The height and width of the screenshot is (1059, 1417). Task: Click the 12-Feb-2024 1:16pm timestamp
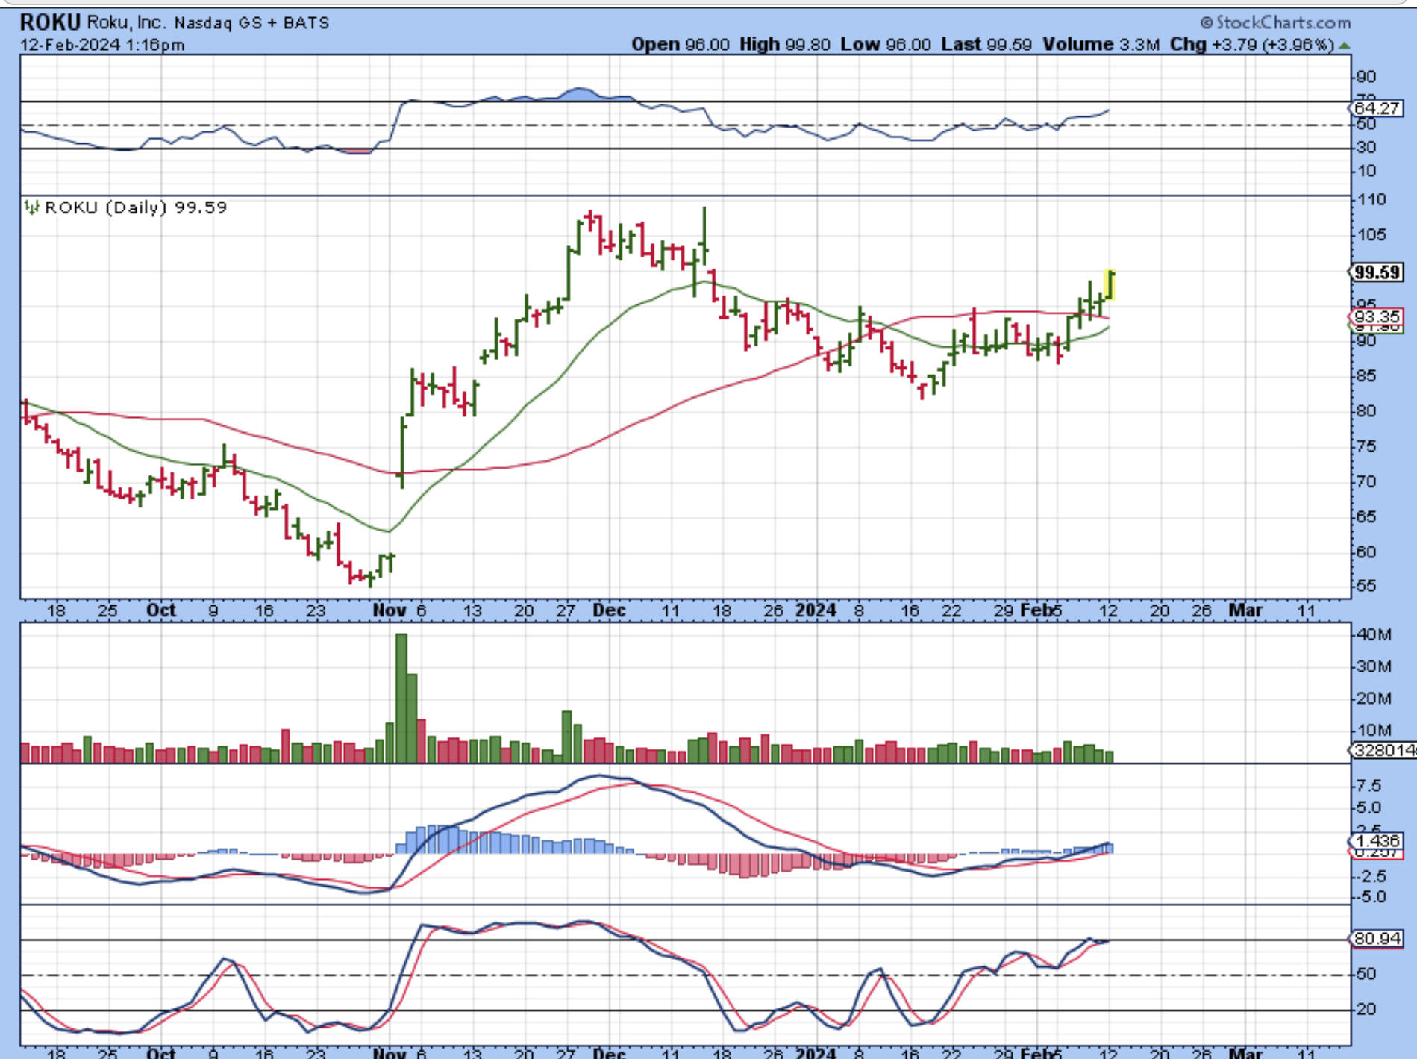(x=102, y=45)
